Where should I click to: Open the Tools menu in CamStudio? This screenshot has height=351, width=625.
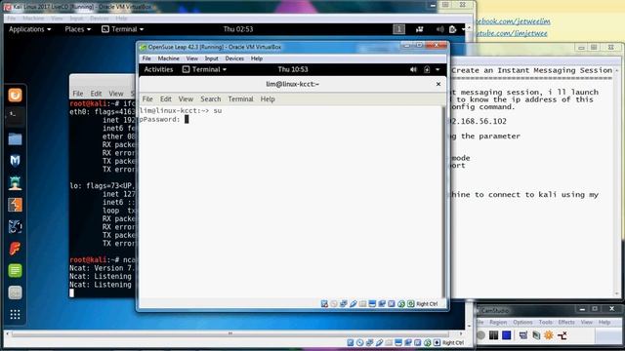545,322
